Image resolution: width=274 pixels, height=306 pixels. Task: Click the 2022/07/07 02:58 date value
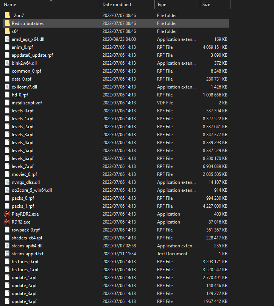119,246
